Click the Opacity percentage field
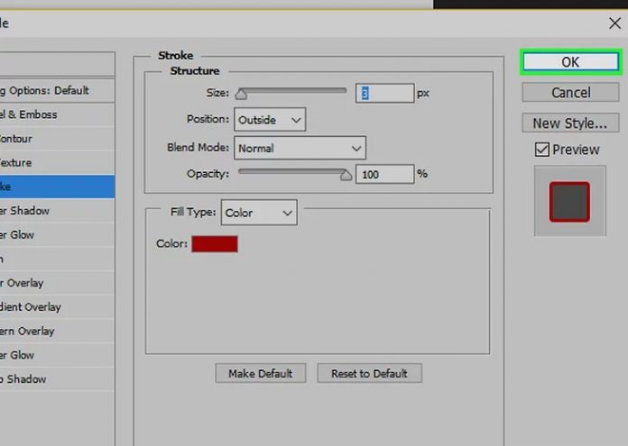The width and height of the screenshot is (628, 446). click(383, 175)
